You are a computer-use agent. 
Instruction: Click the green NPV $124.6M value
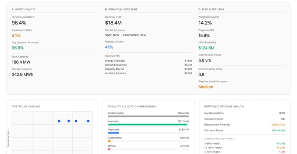[x=206, y=48]
